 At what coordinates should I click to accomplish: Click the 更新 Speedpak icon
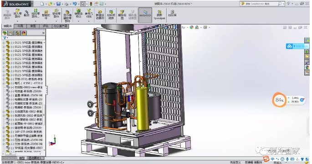tap(159, 15)
